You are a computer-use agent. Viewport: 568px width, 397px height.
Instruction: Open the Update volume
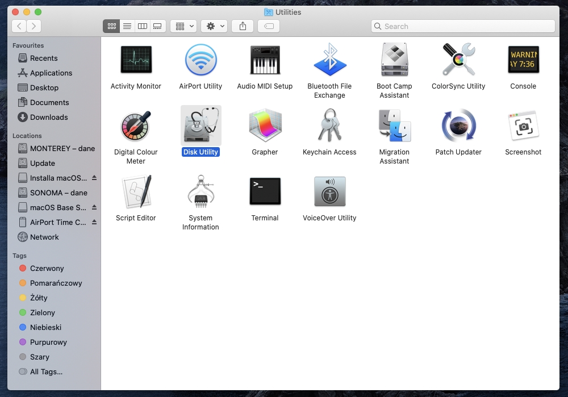coord(54,164)
